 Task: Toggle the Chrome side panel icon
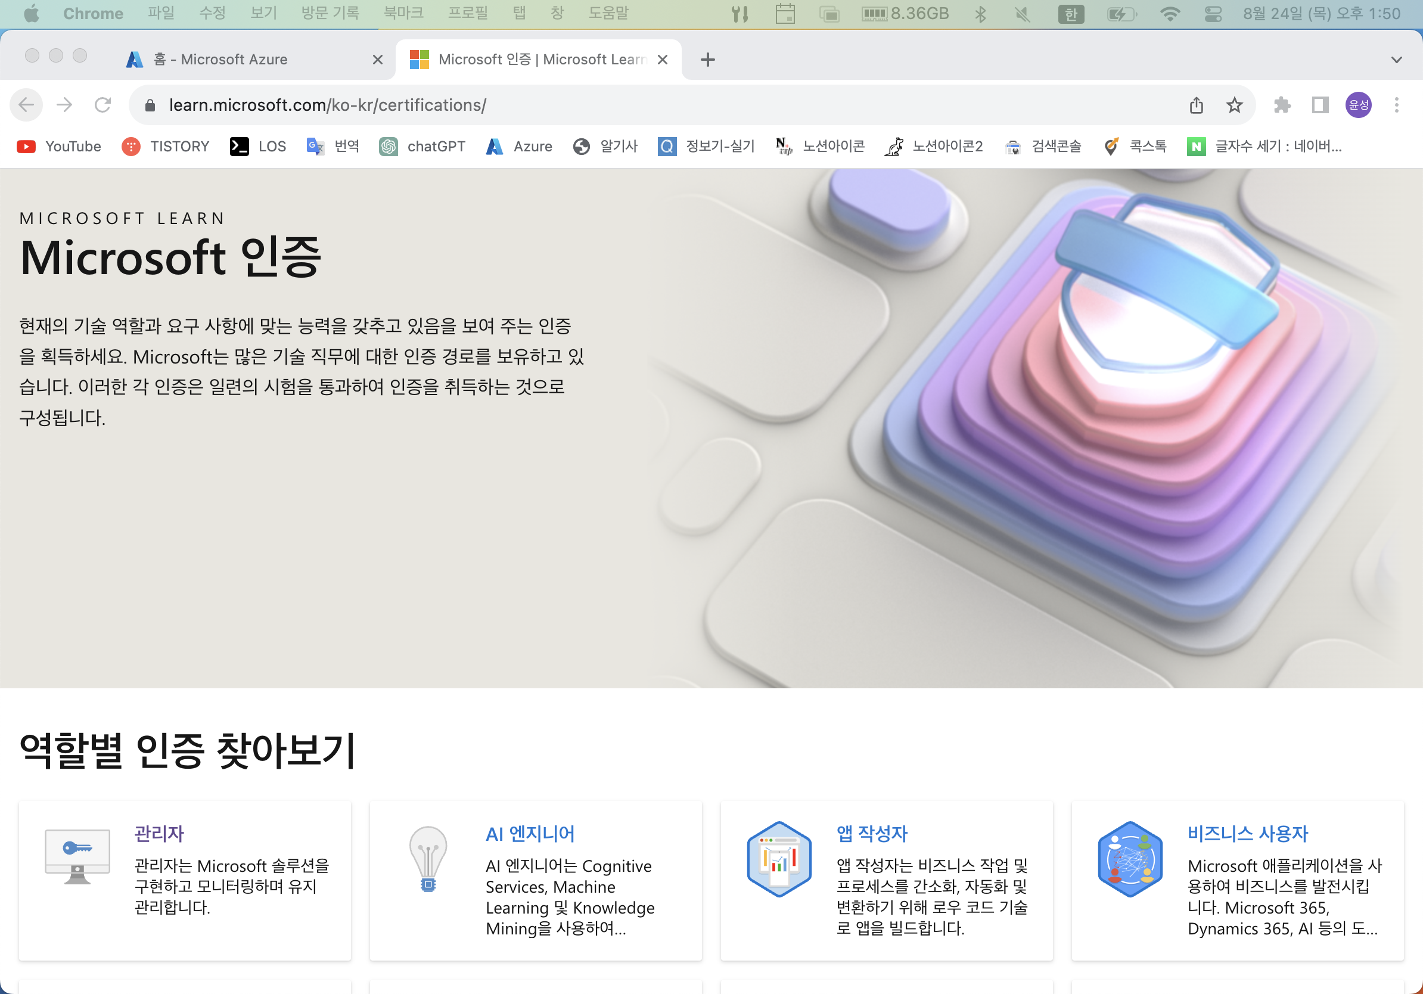point(1319,105)
